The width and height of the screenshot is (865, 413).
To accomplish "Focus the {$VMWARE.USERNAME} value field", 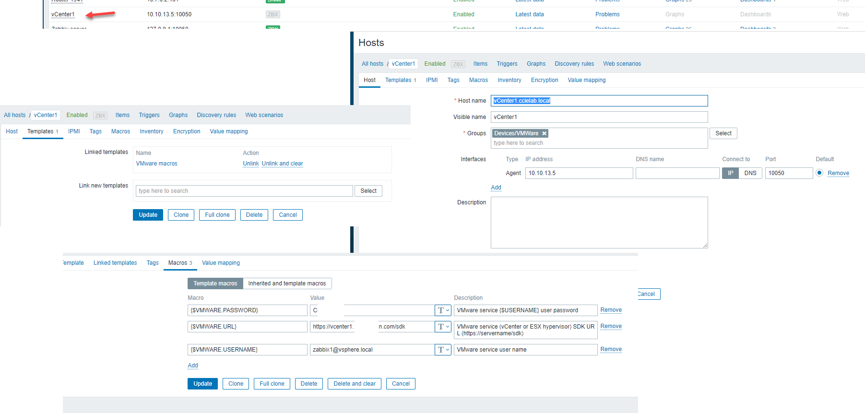I will 372,350.
